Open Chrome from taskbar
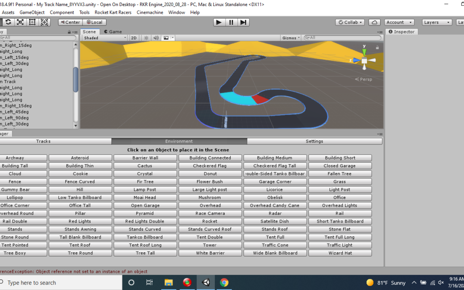This screenshot has height=290, width=464. pyautogui.click(x=224, y=282)
